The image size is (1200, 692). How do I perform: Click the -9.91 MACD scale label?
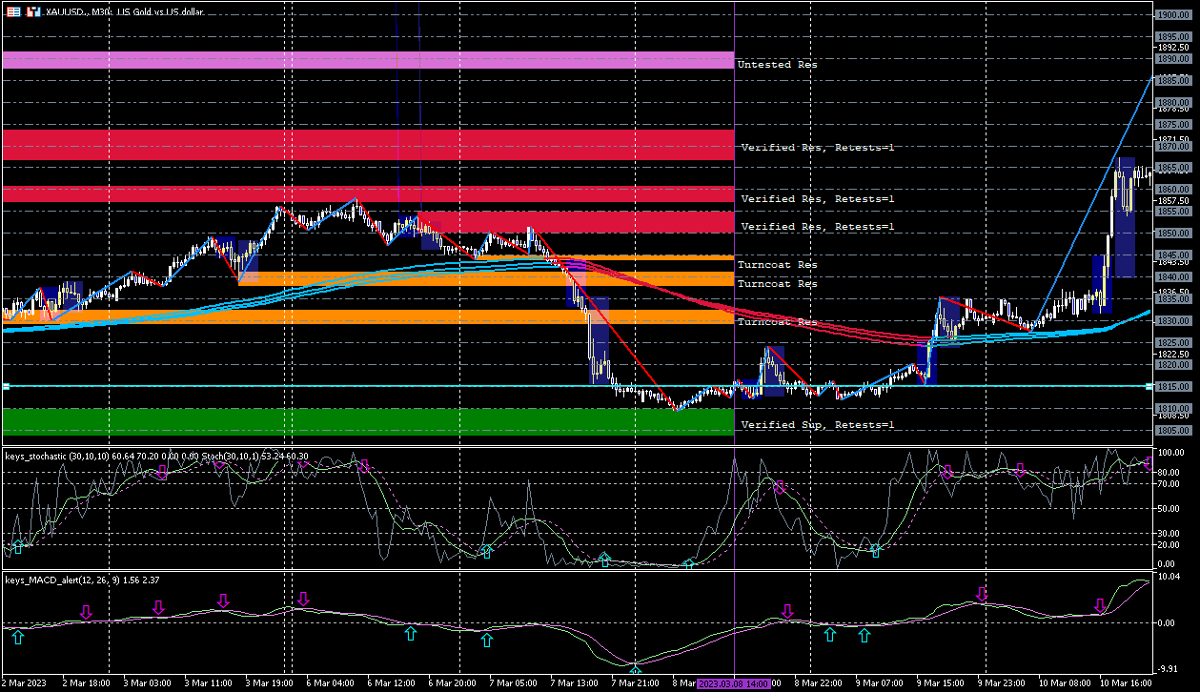(1169, 668)
